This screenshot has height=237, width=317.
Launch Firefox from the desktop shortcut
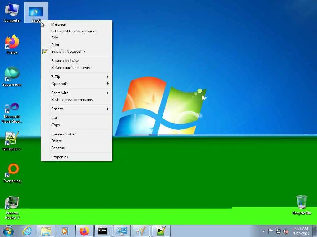click(12, 44)
